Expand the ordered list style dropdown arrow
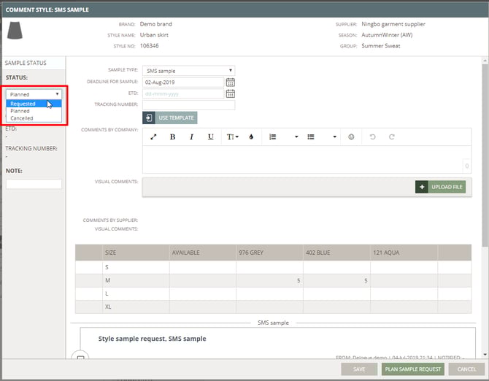This screenshot has height=381, width=489. (x=296, y=136)
